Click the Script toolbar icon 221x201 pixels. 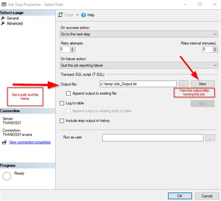(x=61, y=15)
